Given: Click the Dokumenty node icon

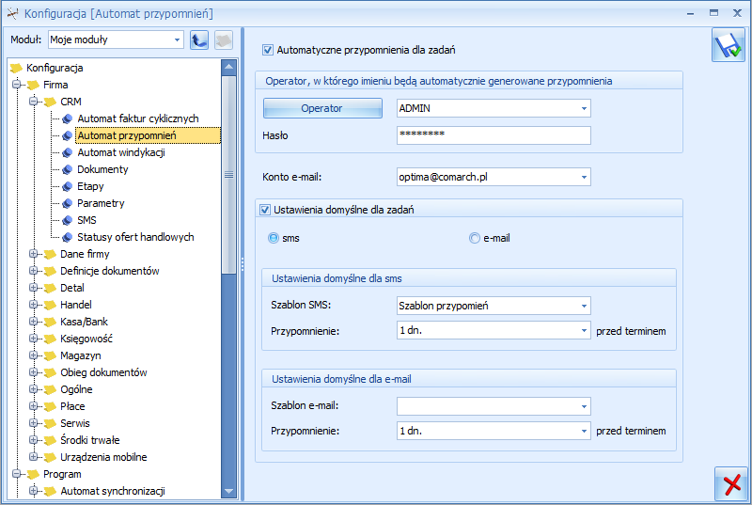Looking at the screenshot, I should click(x=67, y=170).
